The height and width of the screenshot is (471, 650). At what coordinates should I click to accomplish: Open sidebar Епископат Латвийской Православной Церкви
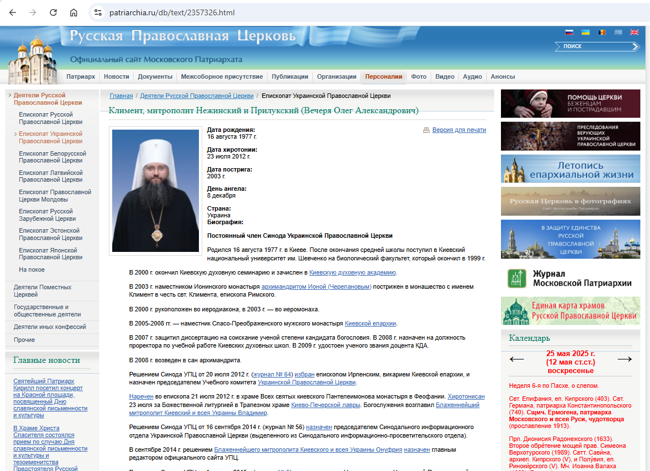click(x=50, y=176)
